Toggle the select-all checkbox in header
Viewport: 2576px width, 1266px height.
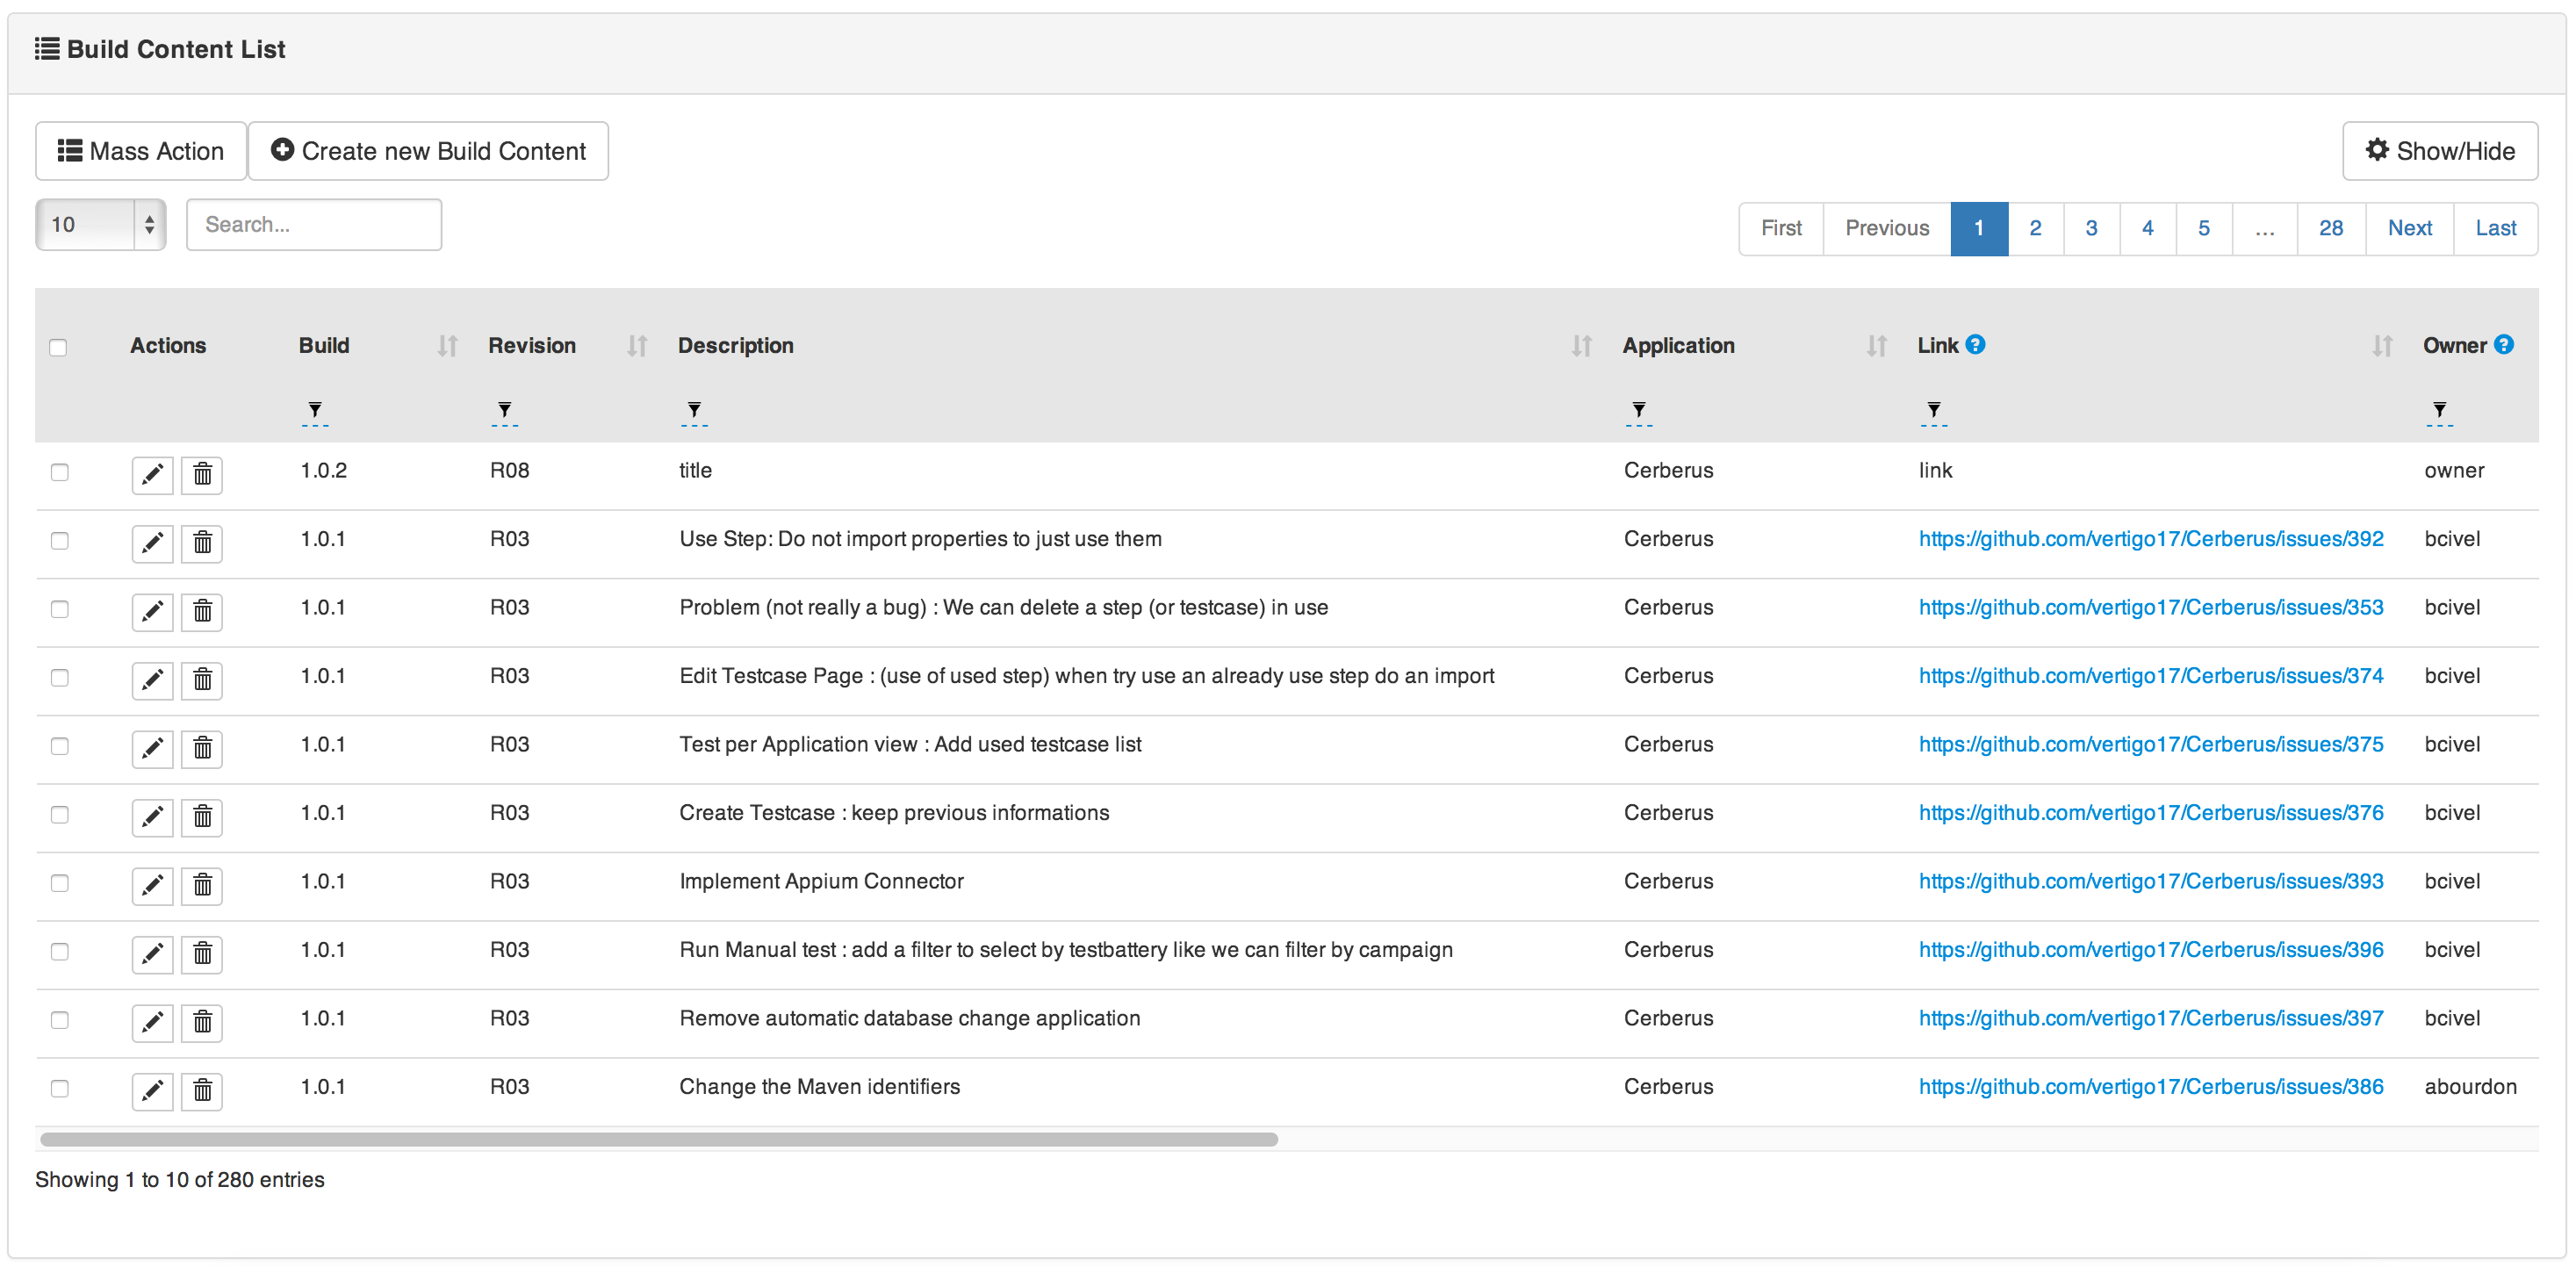pyautogui.click(x=58, y=348)
